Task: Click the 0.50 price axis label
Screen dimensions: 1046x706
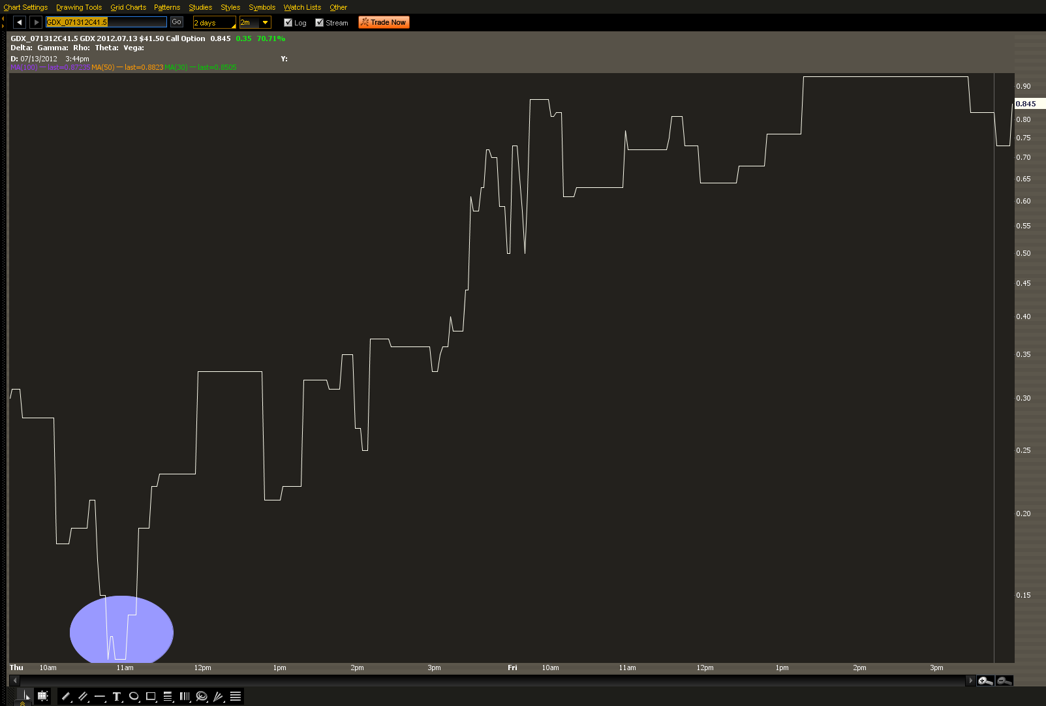Action: pos(1023,253)
